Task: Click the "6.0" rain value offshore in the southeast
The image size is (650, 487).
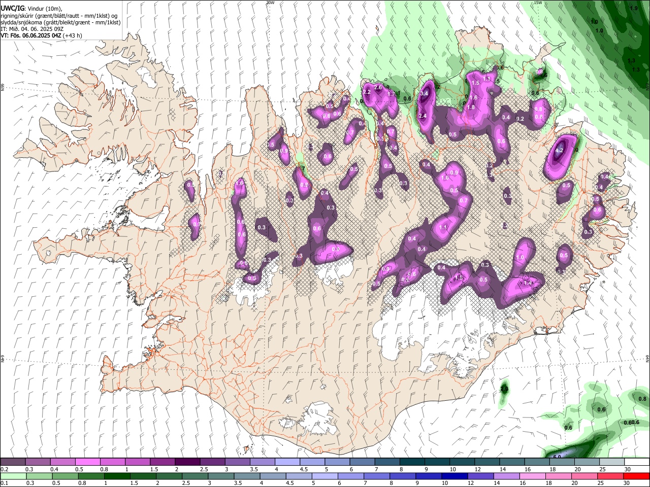Action: click(557, 457)
